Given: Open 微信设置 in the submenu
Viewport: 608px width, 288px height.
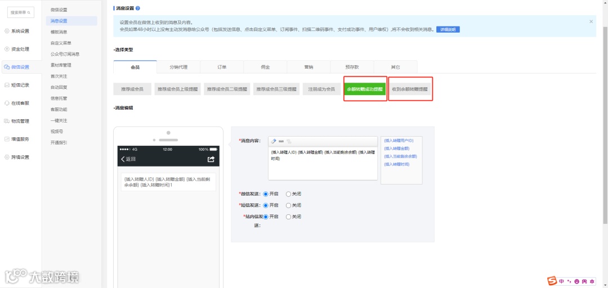Looking at the screenshot, I should (59, 10).
